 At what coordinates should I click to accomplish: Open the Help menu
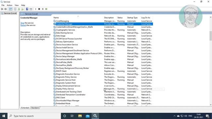coord(23,5)
